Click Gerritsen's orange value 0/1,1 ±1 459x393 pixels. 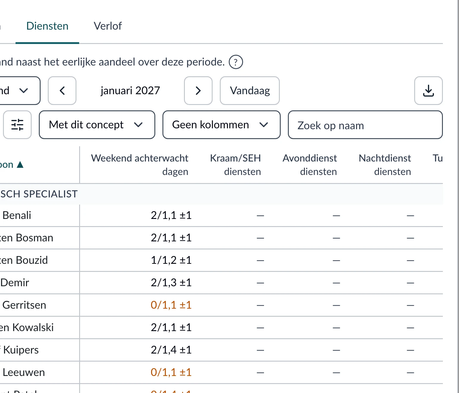171,305
